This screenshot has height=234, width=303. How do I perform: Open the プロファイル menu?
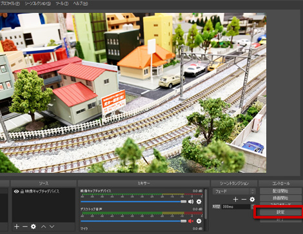[x=10, y=4]
